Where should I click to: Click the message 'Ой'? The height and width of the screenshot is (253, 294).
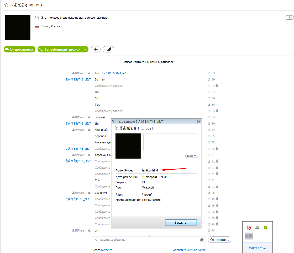pyautogui.click(x=97, y=92)
